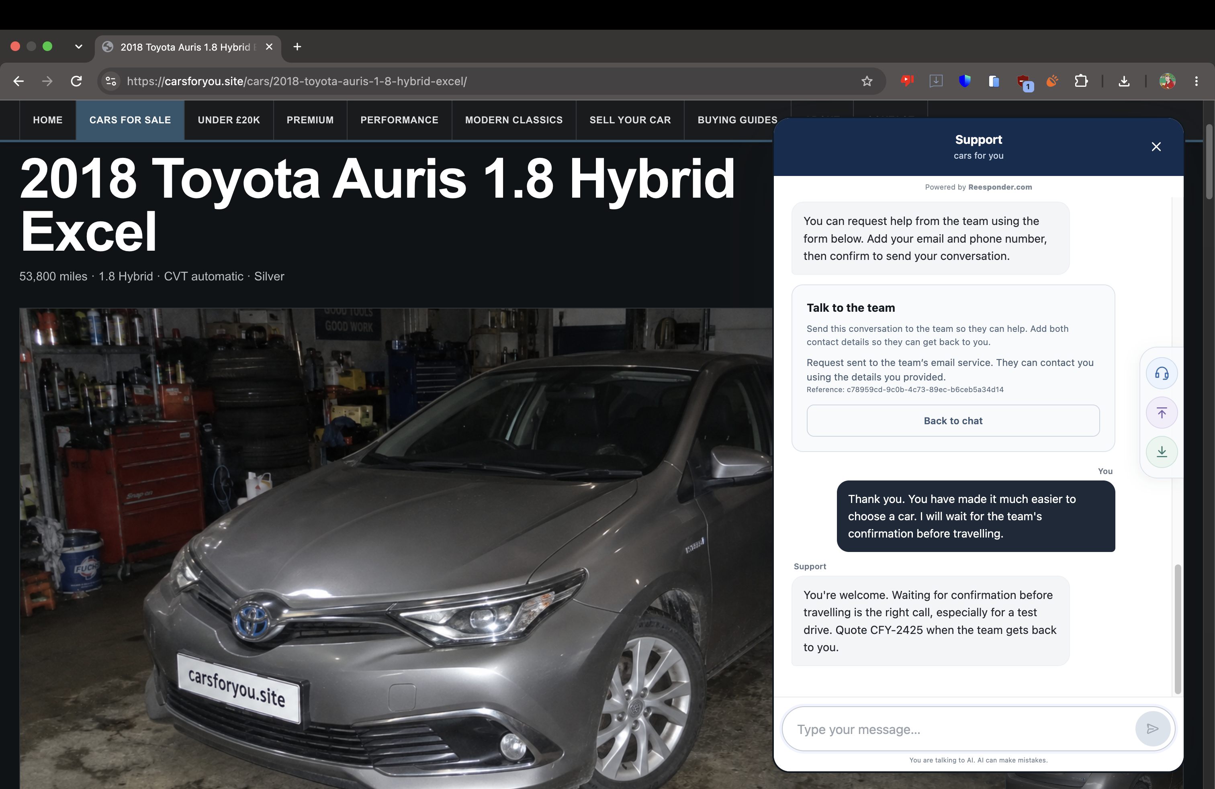Click the Reference c78959cd code text
Viewport: 1215px width, 789px height.
tap(905, 390)
